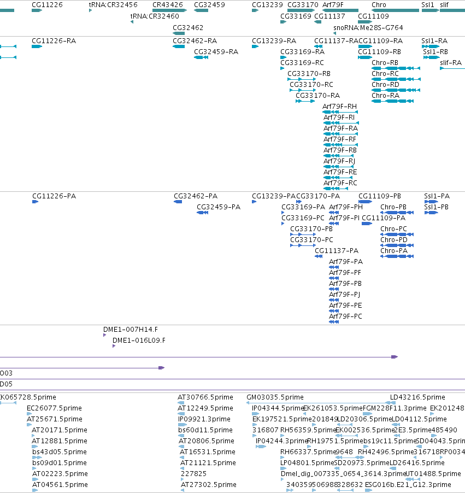Select the Arf79F gene label
This screenshot has width=465, height=493.
(x=333, y=5)
